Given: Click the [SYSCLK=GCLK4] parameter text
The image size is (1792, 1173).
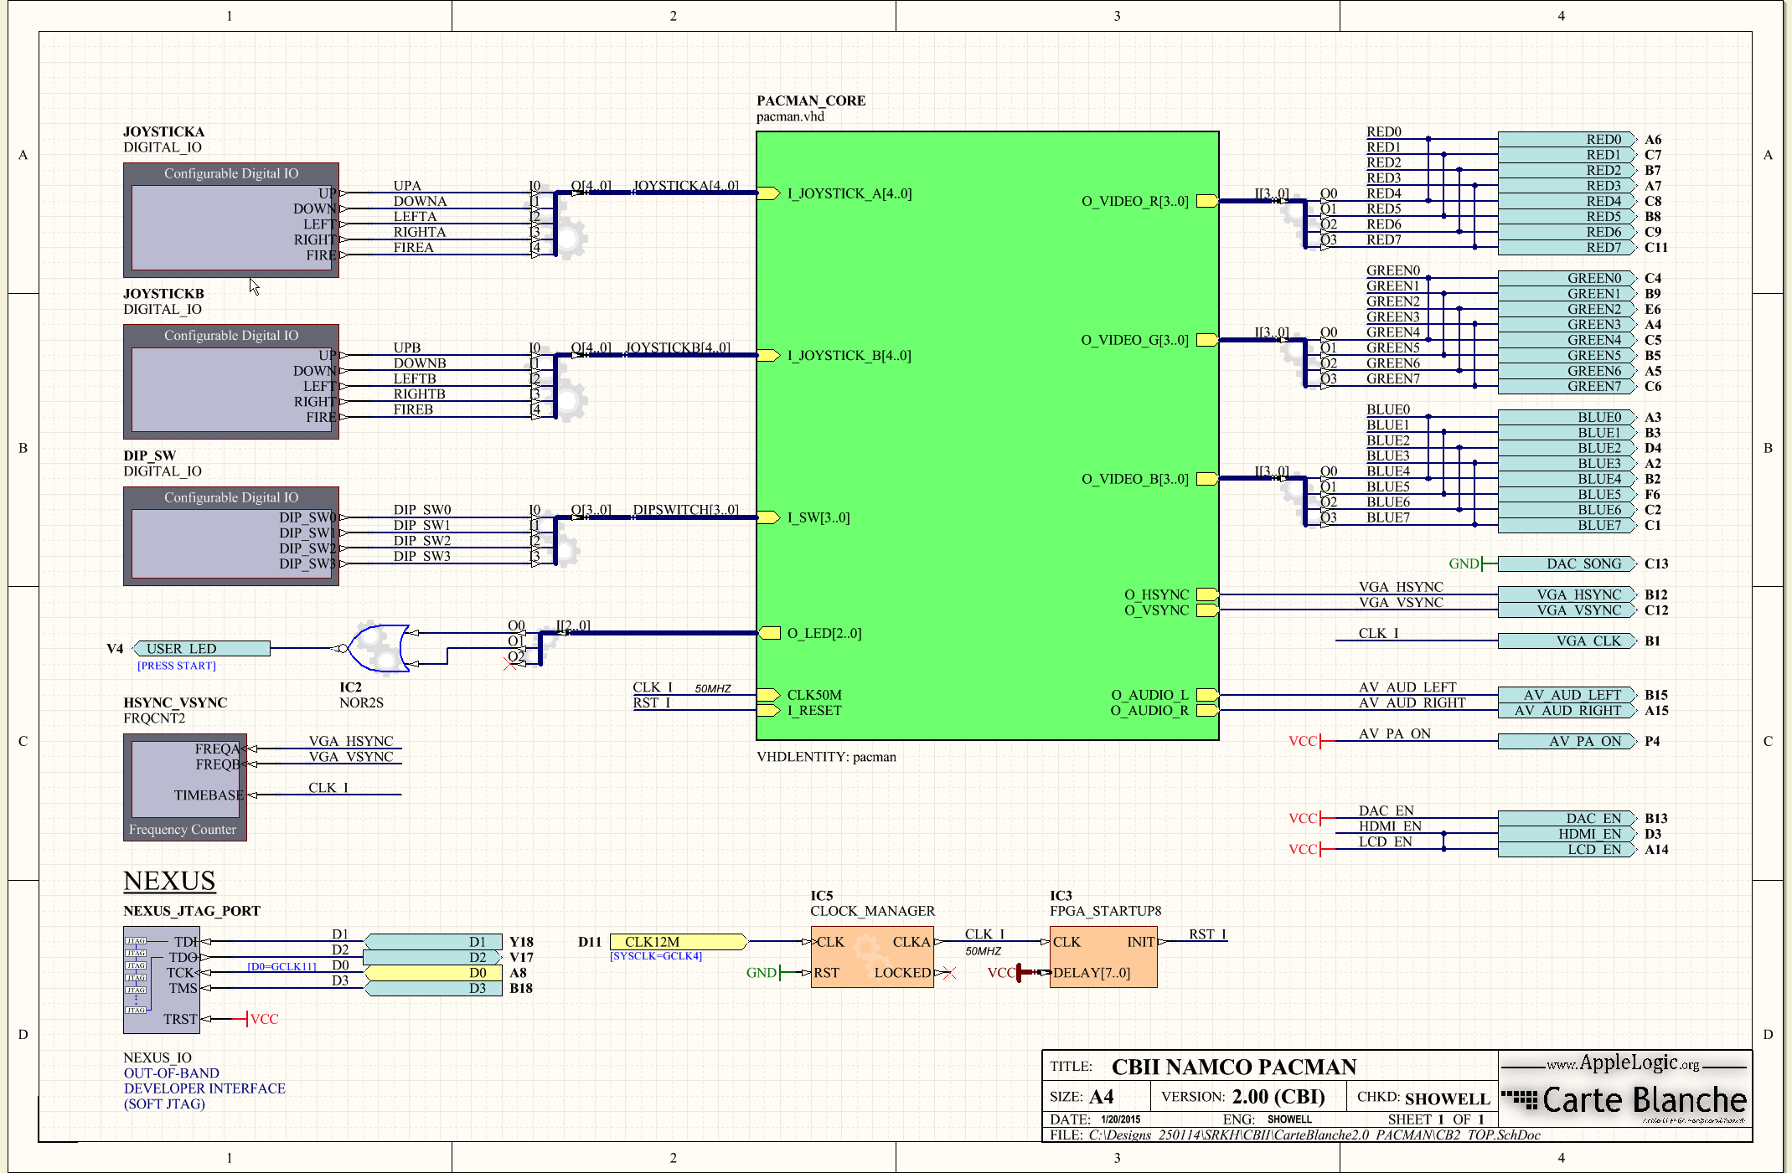Looking at the screenshot, I should (x=656, y=956).
